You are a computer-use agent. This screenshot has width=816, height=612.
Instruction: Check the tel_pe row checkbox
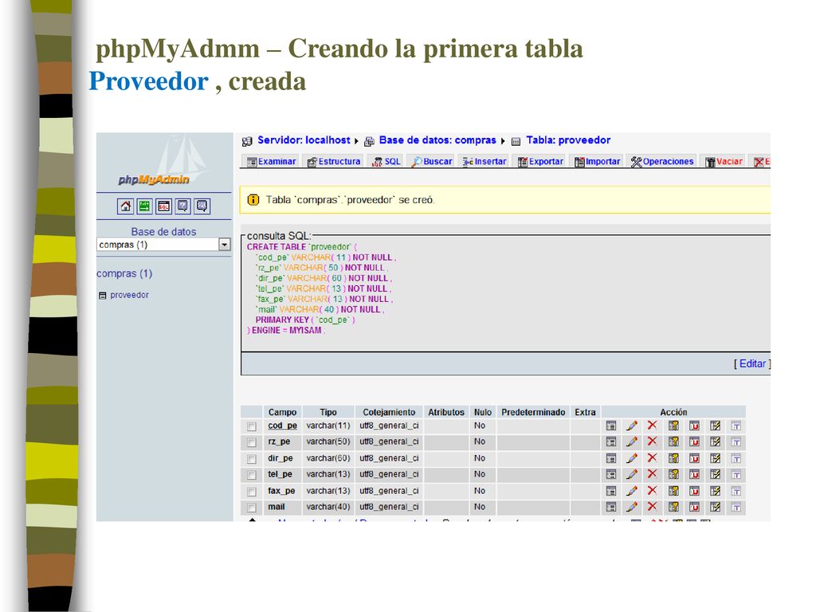252,476
